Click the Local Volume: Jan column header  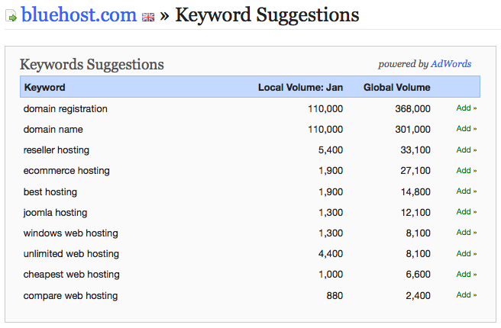pos(300,88)
